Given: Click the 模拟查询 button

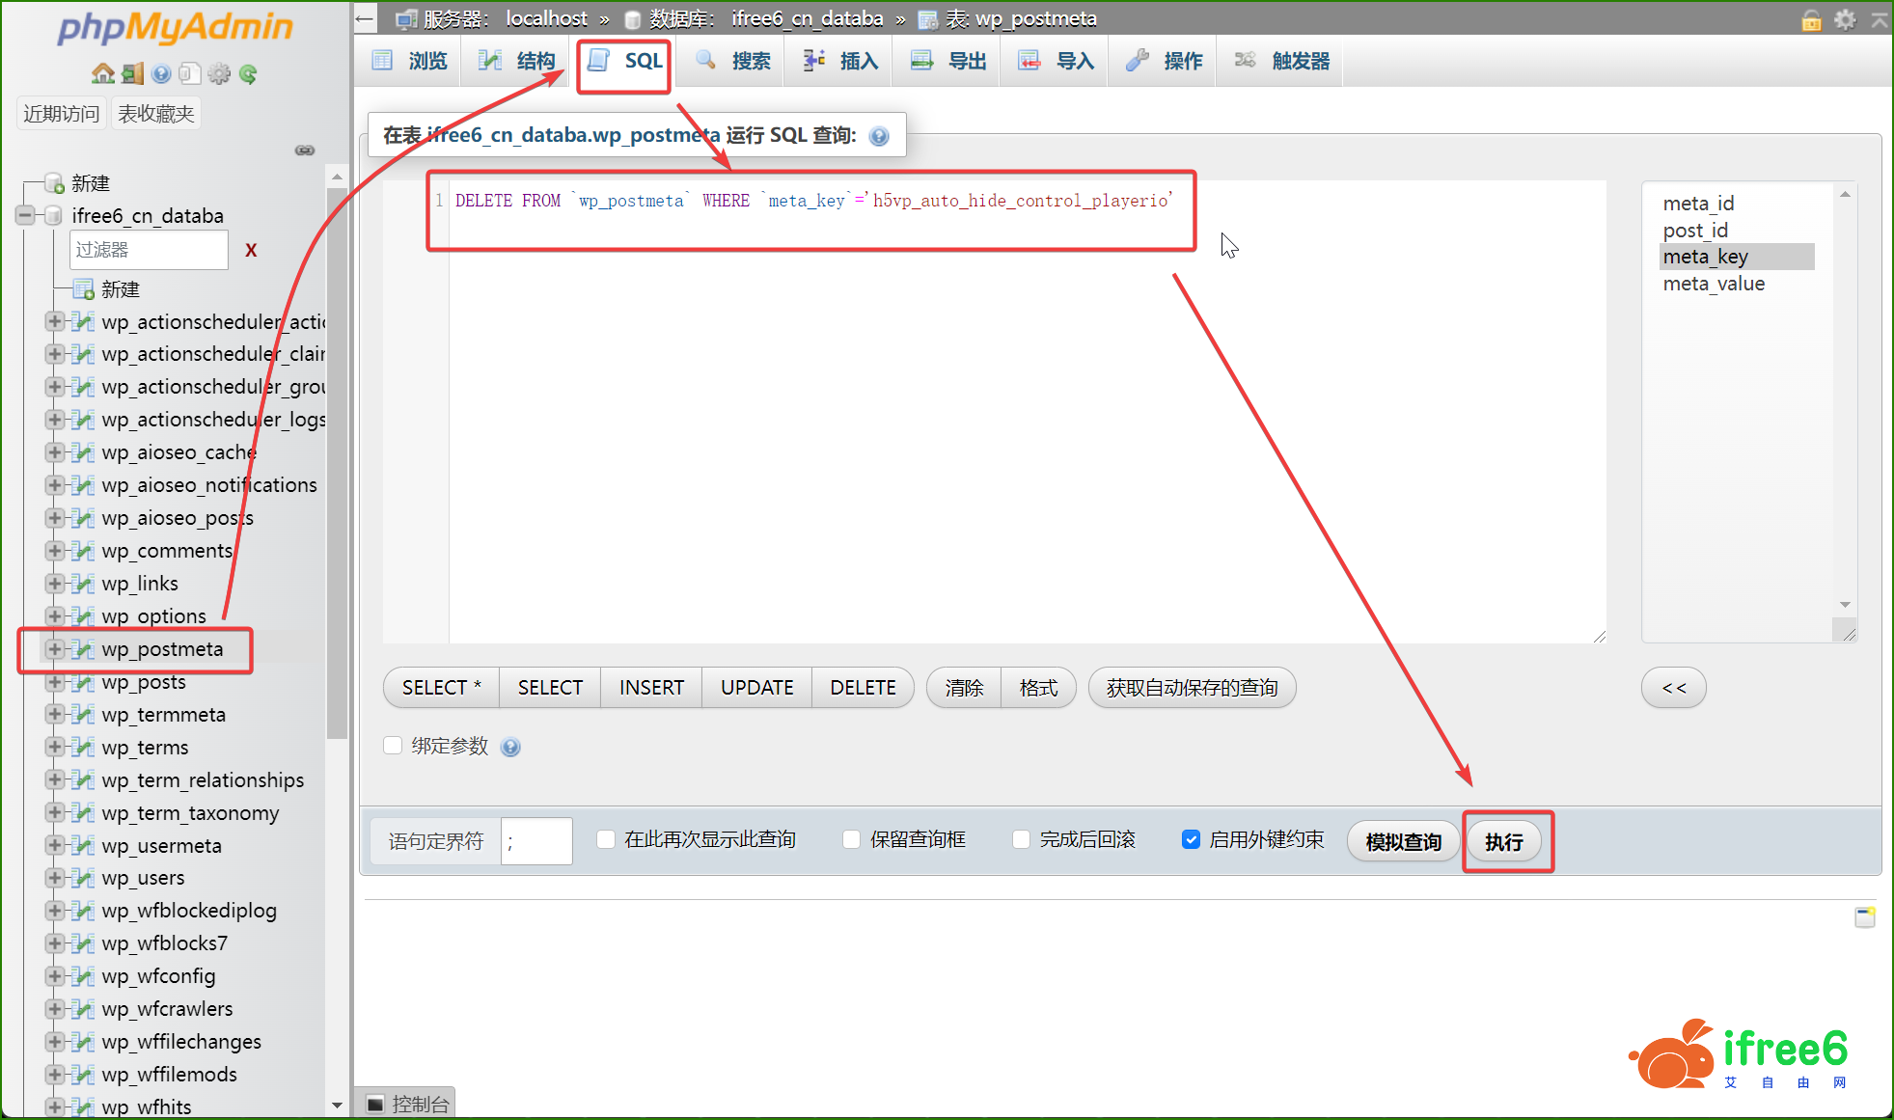Looking at the screenshot, I should [1403, 842].
